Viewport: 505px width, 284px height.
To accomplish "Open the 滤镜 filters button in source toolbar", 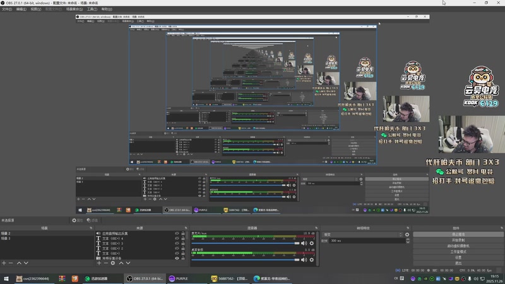I will (x=92, y=220).
